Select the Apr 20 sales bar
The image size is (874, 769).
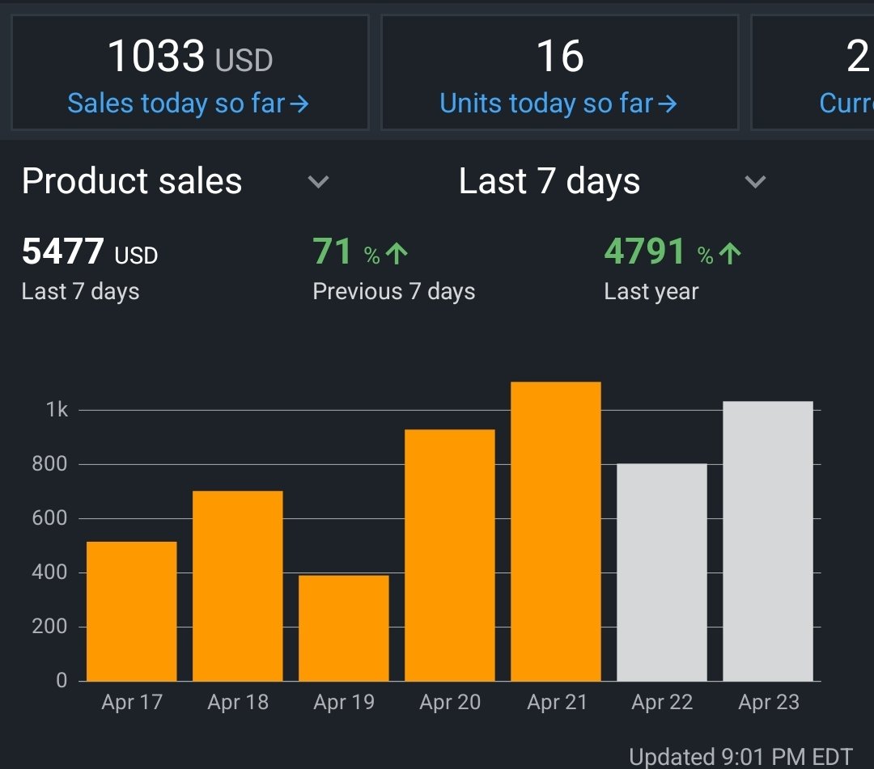pyautogui.click(x=450, y=556)
